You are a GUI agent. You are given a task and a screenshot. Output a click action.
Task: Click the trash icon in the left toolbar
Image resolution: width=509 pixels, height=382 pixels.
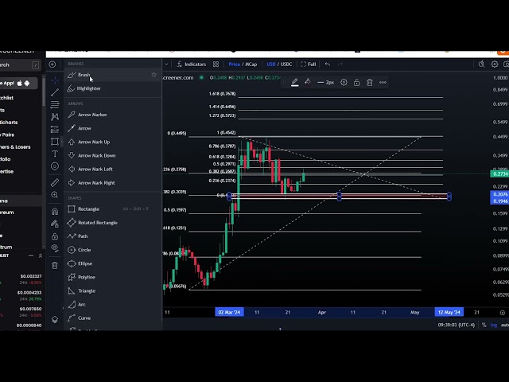click(55, 265)
